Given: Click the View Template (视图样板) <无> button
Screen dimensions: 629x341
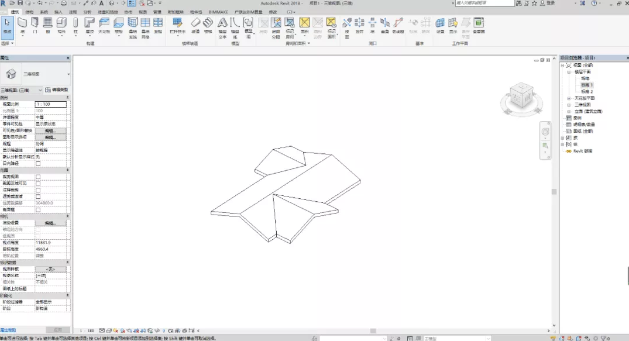Looking at the screenshot, I should pyautogui.click(x=50, y=269).
